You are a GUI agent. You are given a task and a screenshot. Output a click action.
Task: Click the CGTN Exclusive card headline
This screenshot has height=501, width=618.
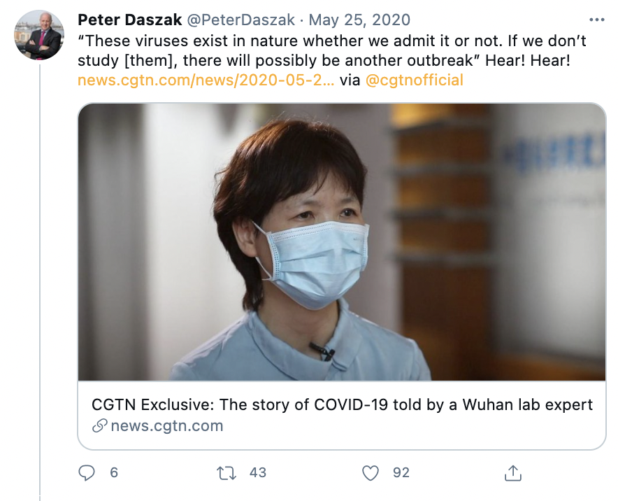[x=342, y=404]
